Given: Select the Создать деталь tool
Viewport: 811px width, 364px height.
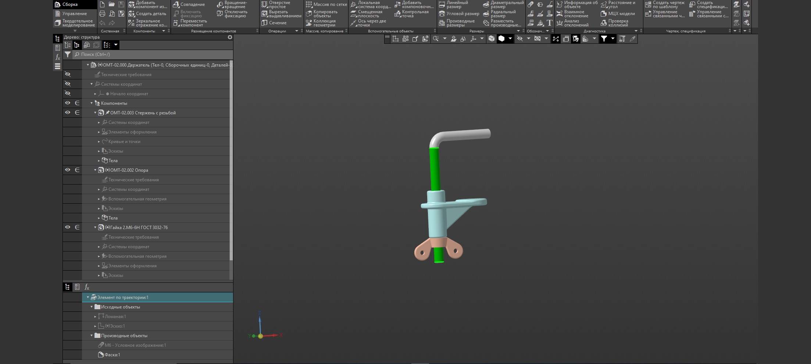Looking at the screenshot, I should pos(147,14).
